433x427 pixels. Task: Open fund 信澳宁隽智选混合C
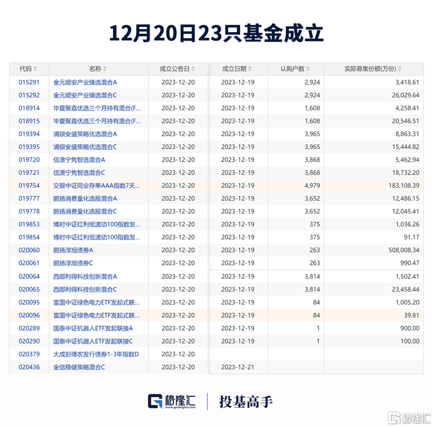coord(79,173)
